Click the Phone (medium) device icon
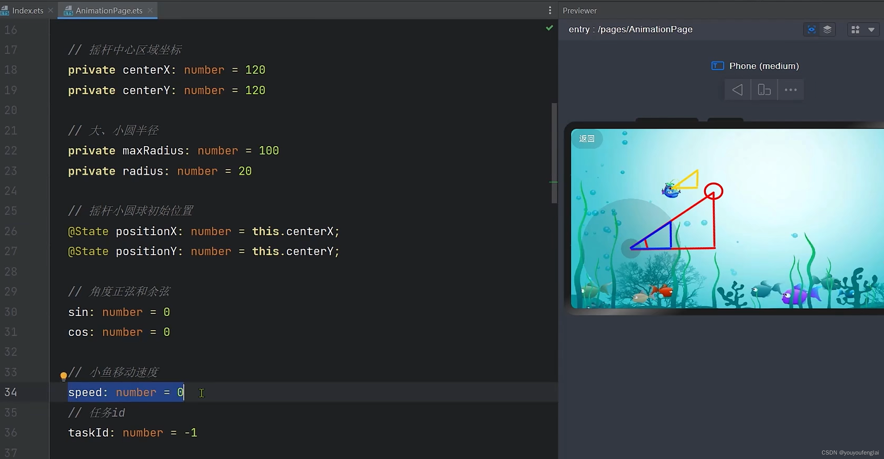 pos(718,65)
